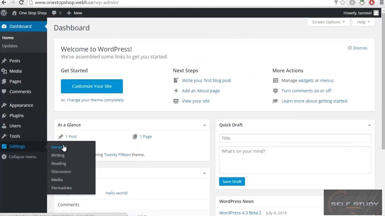Click the Appearance brush icon in sidebar
The image size is (385, 216).
[4, 105]
